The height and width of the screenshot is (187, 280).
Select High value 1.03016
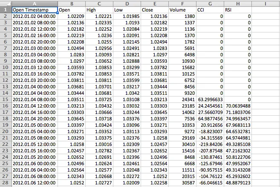pos(99,144)
